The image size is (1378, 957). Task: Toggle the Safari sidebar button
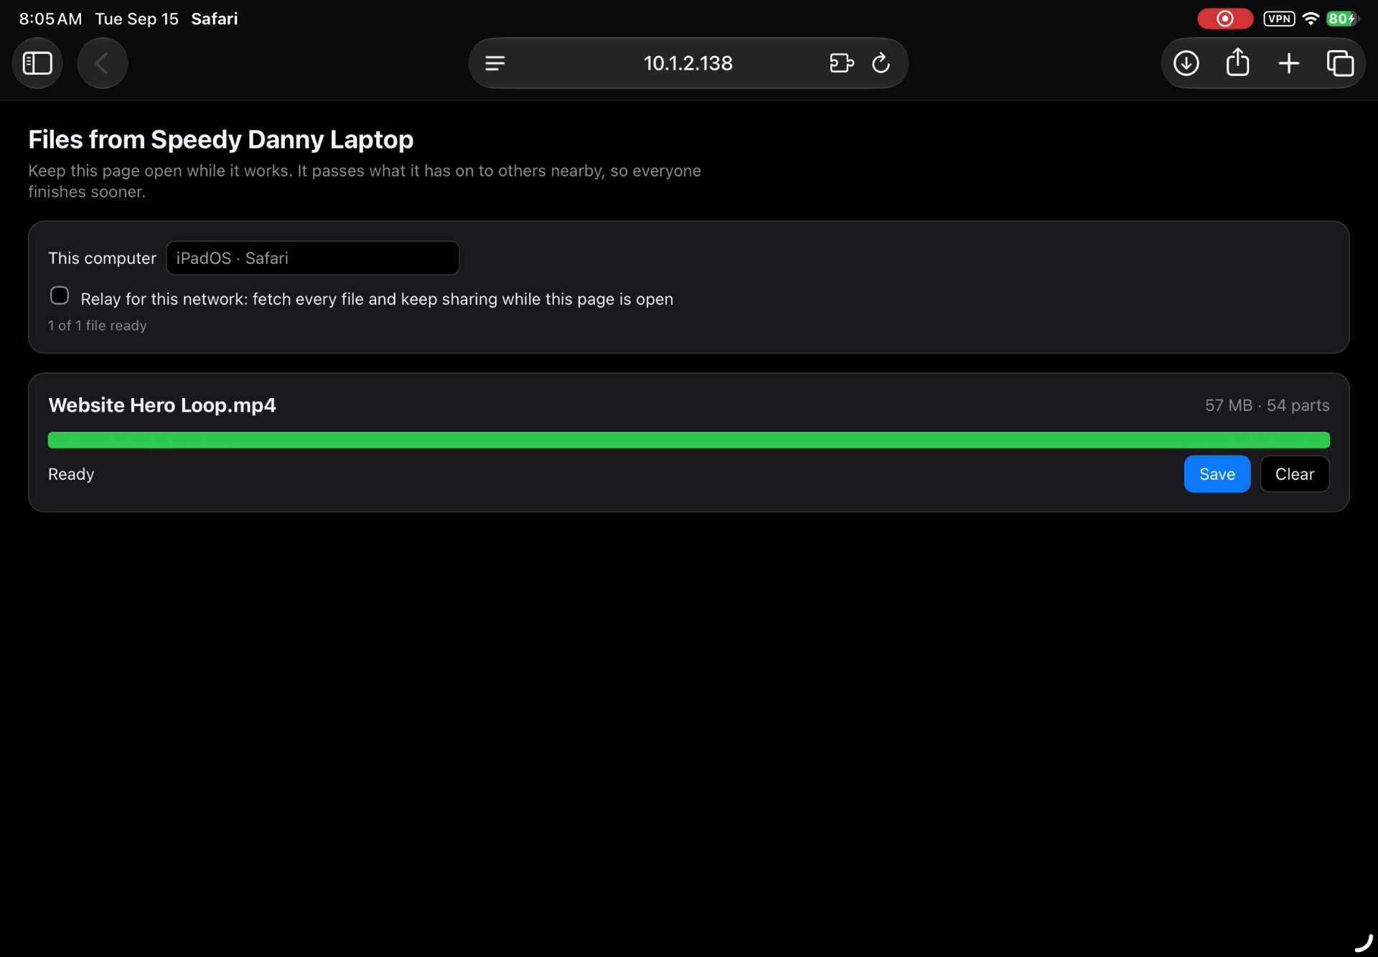tap(37, 63)
